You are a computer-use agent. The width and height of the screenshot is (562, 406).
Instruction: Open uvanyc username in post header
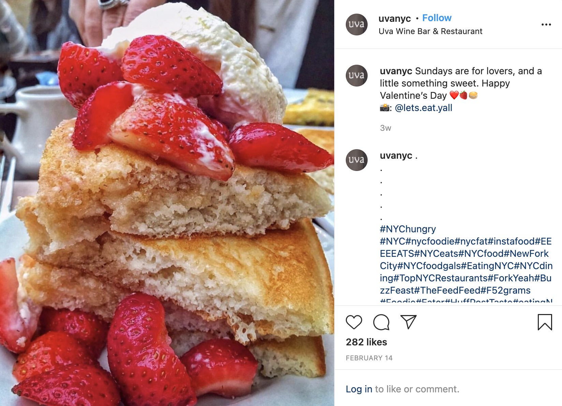[395, 18]
